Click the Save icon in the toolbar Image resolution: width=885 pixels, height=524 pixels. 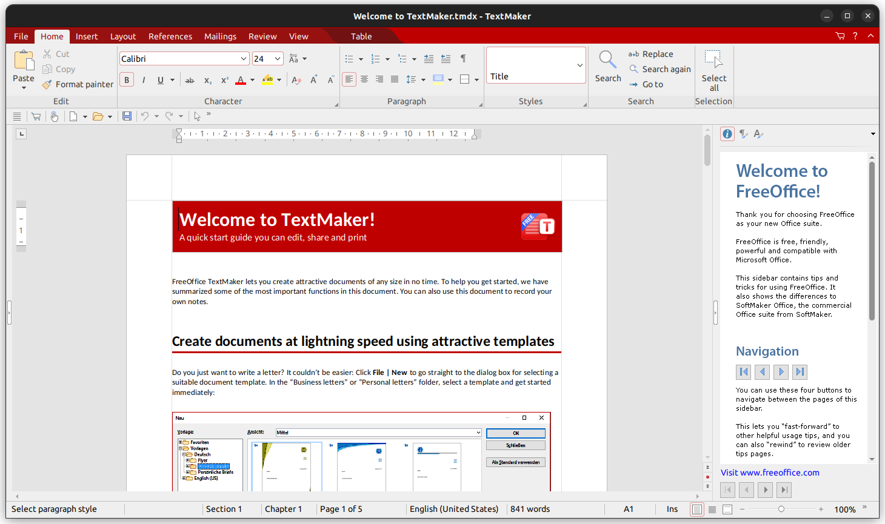coord(127,116)
